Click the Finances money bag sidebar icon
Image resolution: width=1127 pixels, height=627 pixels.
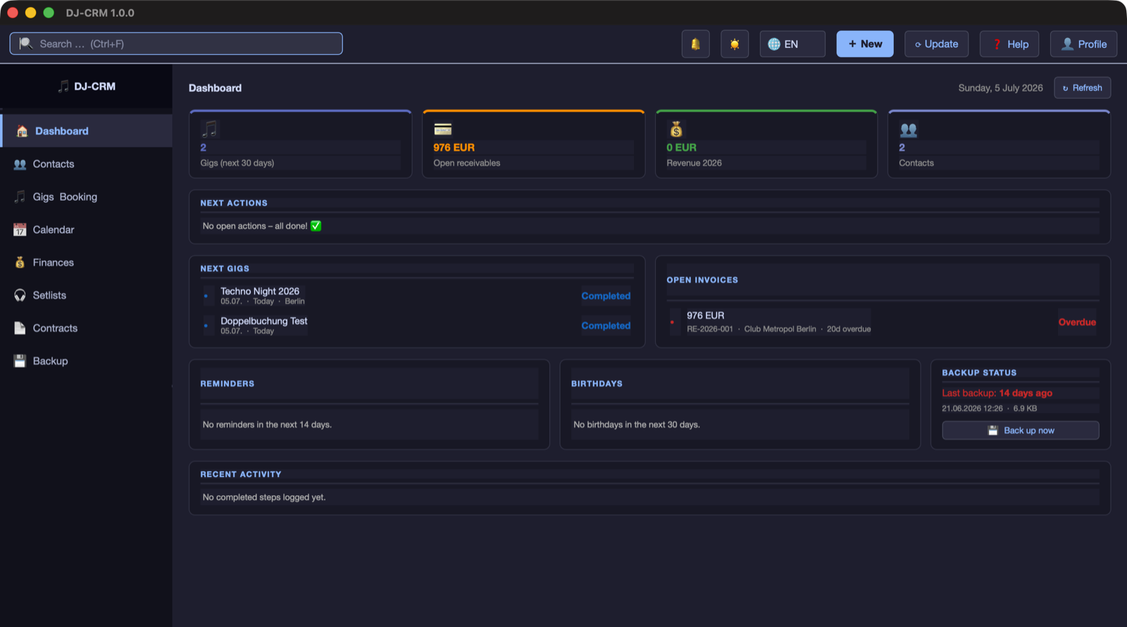click(20, 262)
